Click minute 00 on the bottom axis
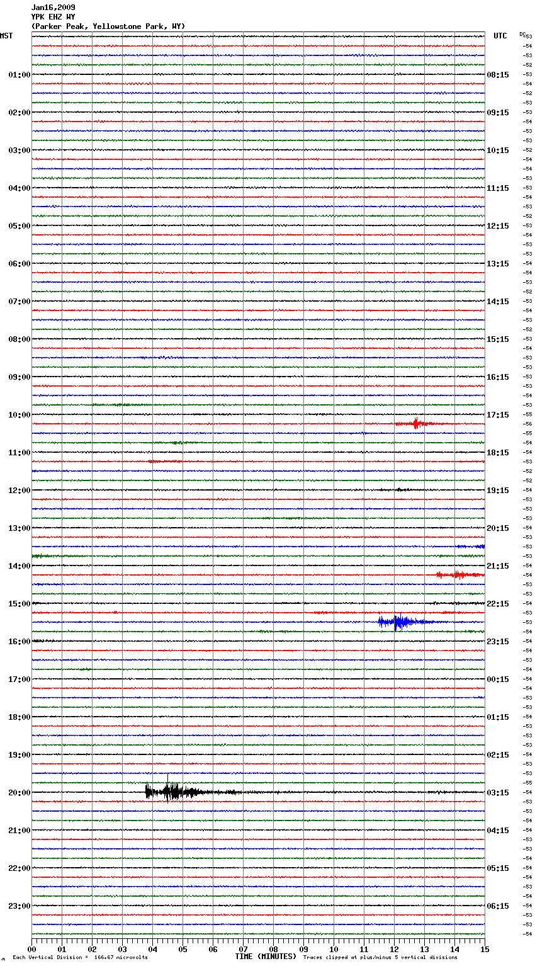 coord(31,949)
